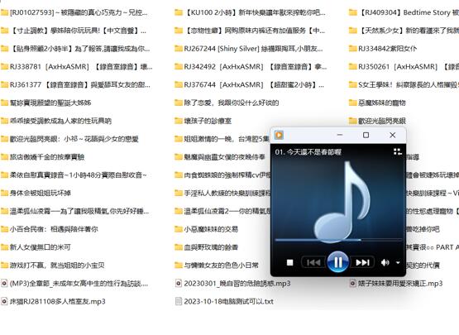Select folder icon for 旅店傲嬌千金的按摩實驗
The image size is (459, 335).
click(4, 157)
